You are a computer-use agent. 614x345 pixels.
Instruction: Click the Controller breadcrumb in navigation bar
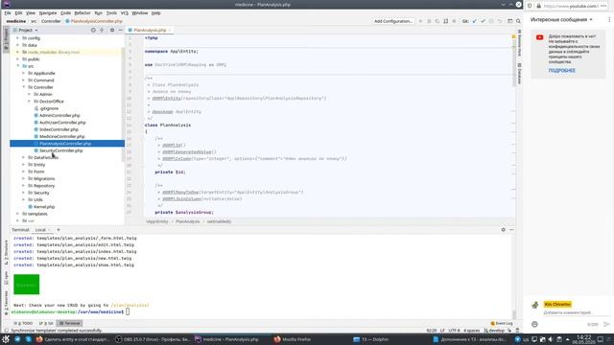tap(51, 21)
